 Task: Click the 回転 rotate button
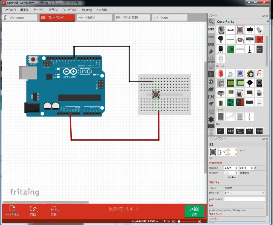(33, 211)
